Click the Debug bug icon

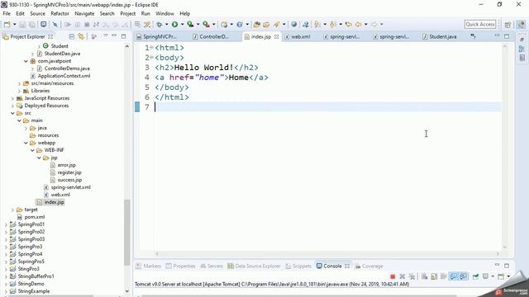(160, 24)
